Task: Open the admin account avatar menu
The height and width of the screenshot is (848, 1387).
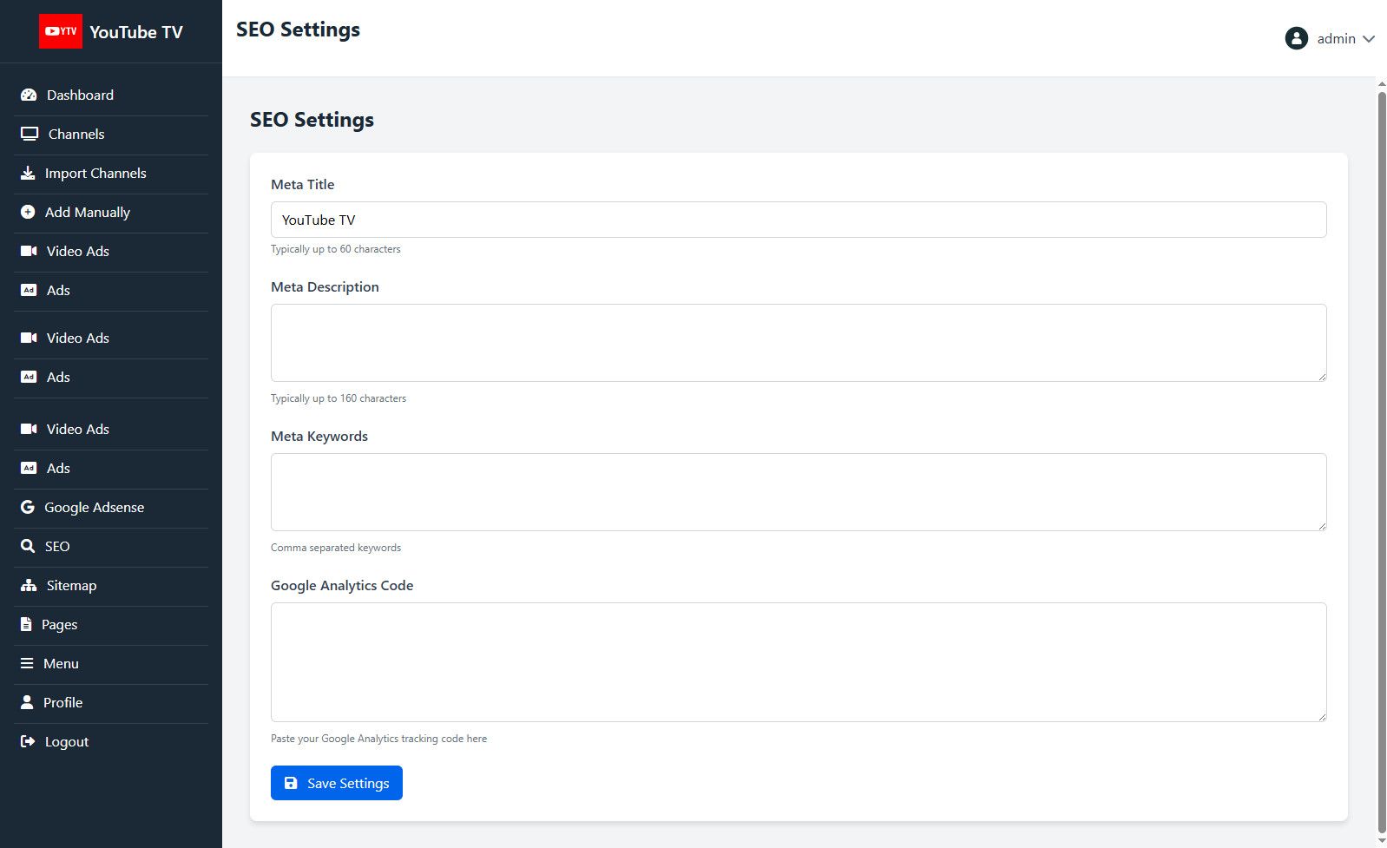Action: 1296,38
